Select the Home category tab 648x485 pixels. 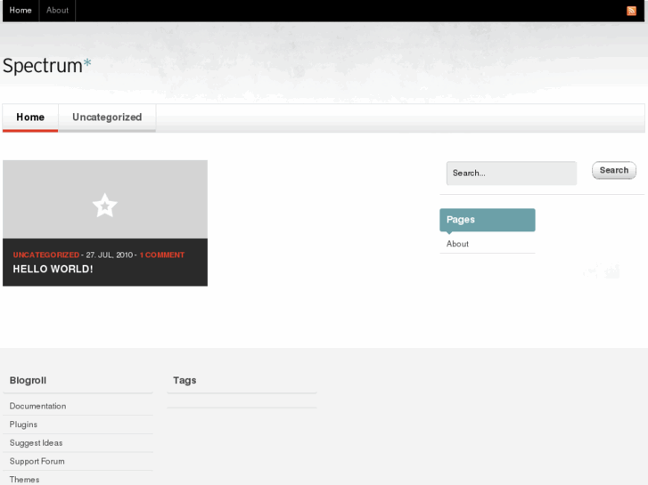(x=30, y=117)
